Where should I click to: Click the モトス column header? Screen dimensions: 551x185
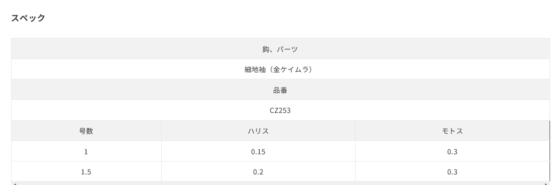click(452, 131)
